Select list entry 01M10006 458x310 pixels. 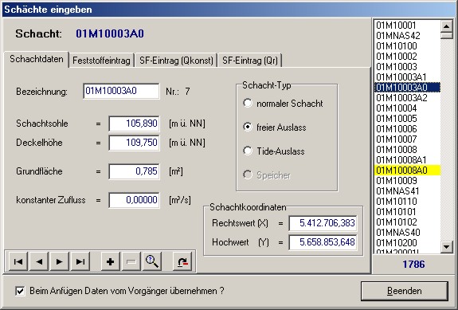coord(407,129)
